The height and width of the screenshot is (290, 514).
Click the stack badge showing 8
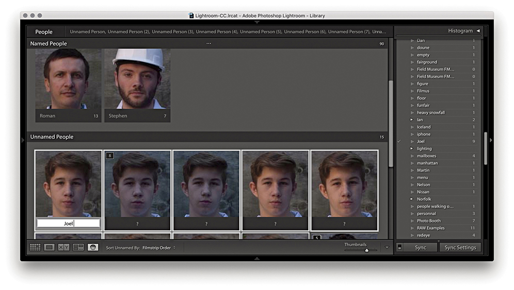point(109,155)
